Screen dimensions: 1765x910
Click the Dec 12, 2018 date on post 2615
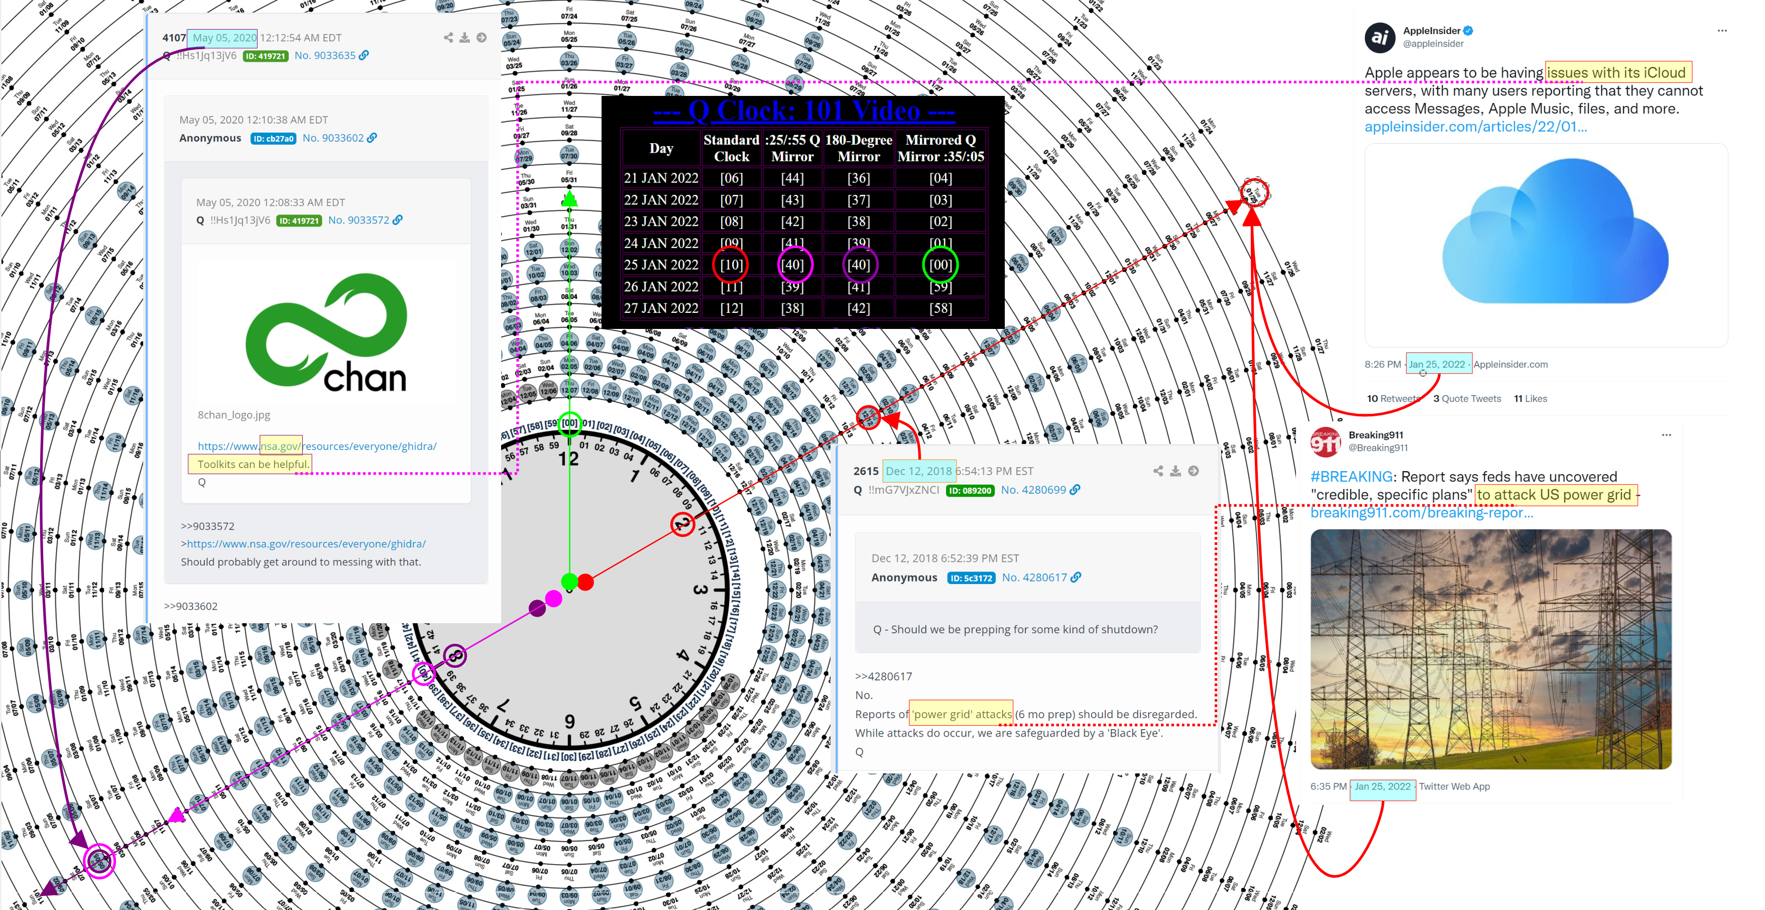coord(918,472)
